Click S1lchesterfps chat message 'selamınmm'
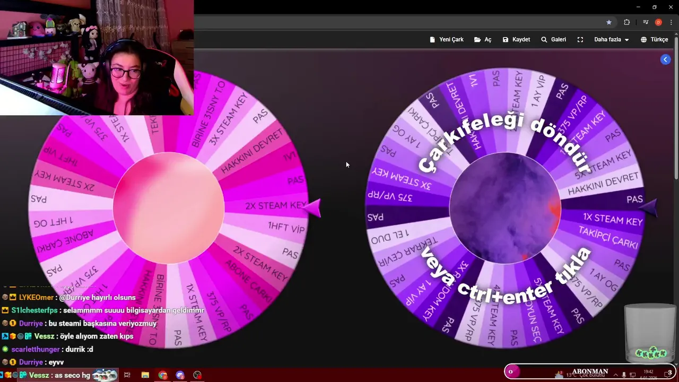The width and height of the screenshot is (679, 382). [103, 310]
